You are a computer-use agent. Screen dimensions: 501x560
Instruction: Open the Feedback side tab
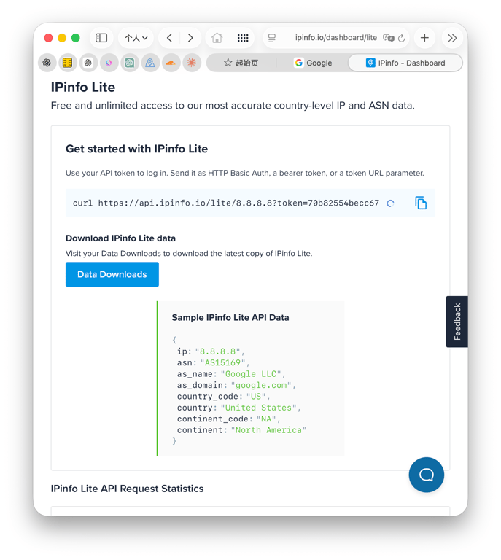point(457,322)
